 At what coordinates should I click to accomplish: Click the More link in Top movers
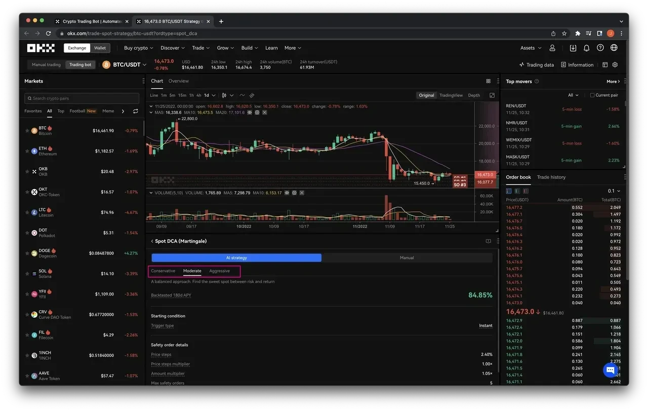pos(613,82)
